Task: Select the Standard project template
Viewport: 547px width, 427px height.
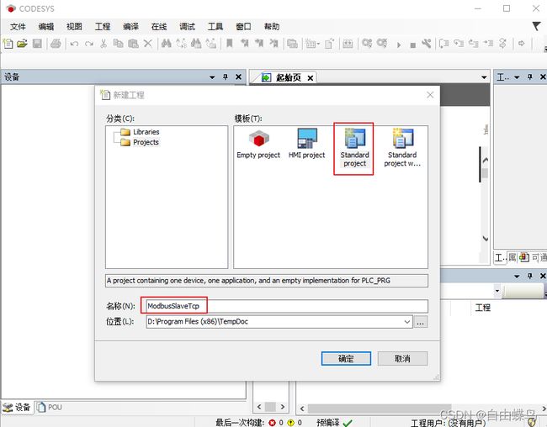Action: click(354, 148)
